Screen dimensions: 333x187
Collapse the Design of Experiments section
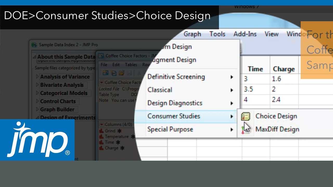coord(37,118)
